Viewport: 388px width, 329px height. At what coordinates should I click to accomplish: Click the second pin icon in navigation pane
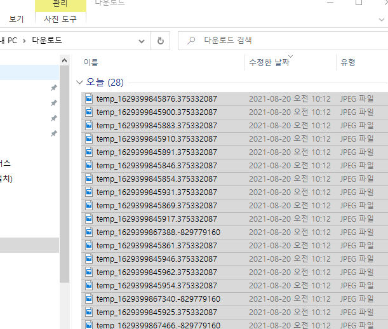[x=54, y=103]
